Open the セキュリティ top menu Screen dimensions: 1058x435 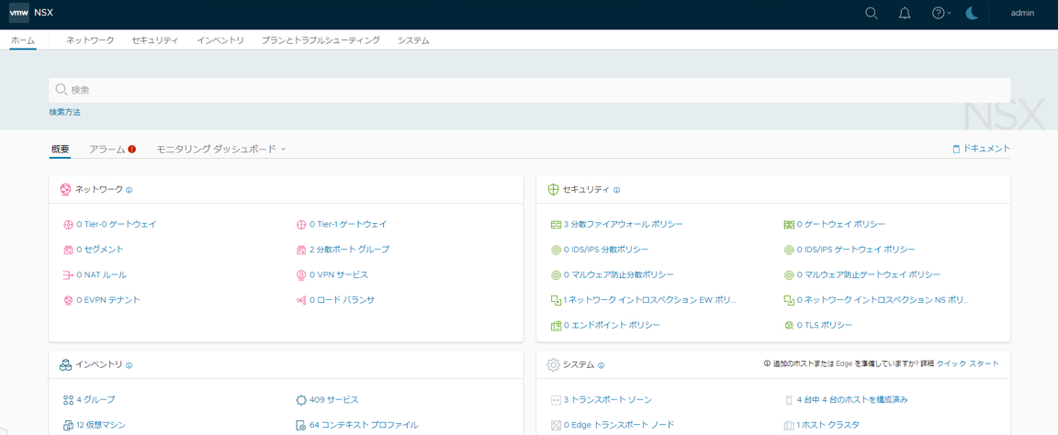(155, 40)
